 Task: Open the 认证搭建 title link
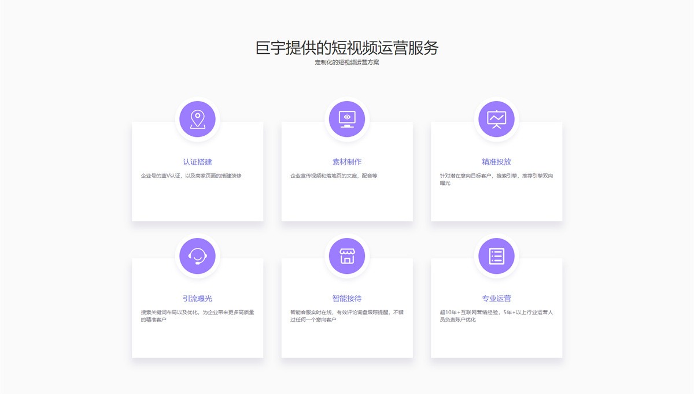point(197,162)
